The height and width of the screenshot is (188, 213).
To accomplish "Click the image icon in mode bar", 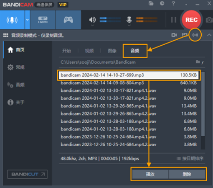I will (185, 35).
